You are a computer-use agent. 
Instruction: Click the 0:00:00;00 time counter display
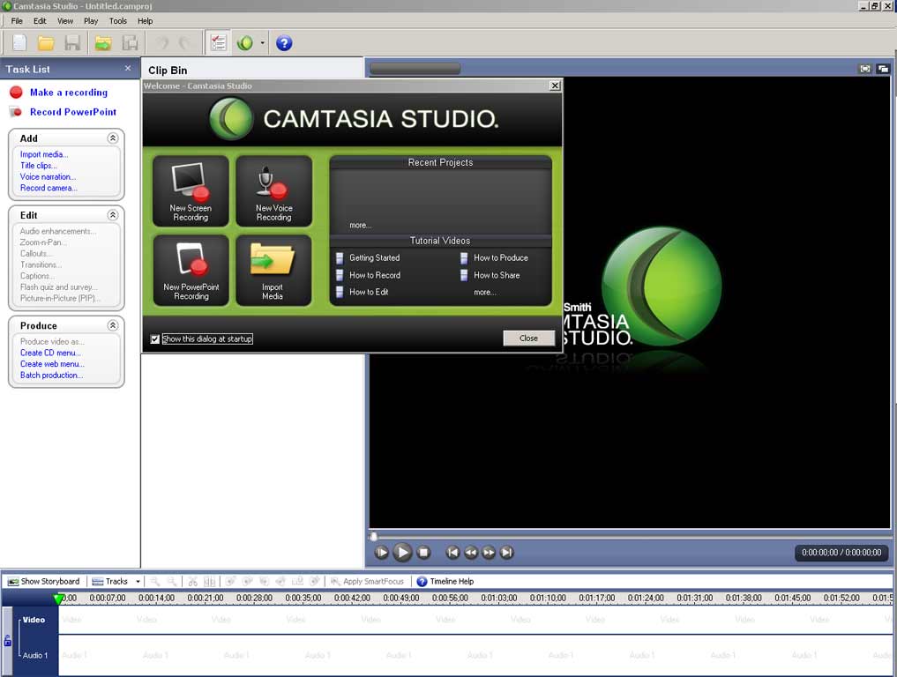[841, 553]
